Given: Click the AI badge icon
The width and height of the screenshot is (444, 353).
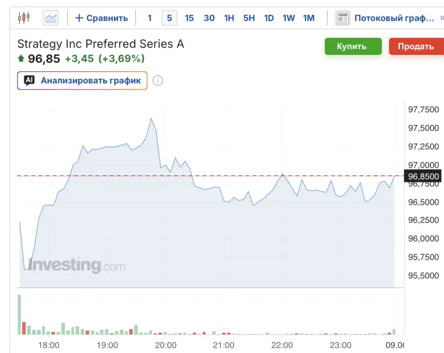Looking at the screenshot, I should point(29,80).
